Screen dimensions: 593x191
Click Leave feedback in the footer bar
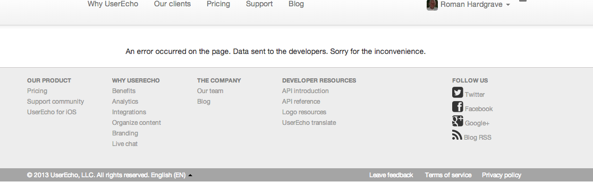click(x=391, y=175)
